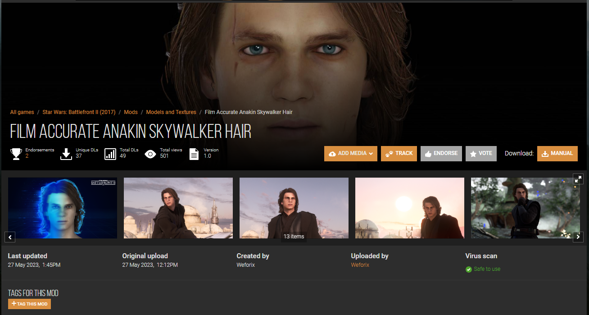This screenshot has height=315, width=589.
Task: Open the sunset Anakin thumbnail
Action: (x=410, y=208)
